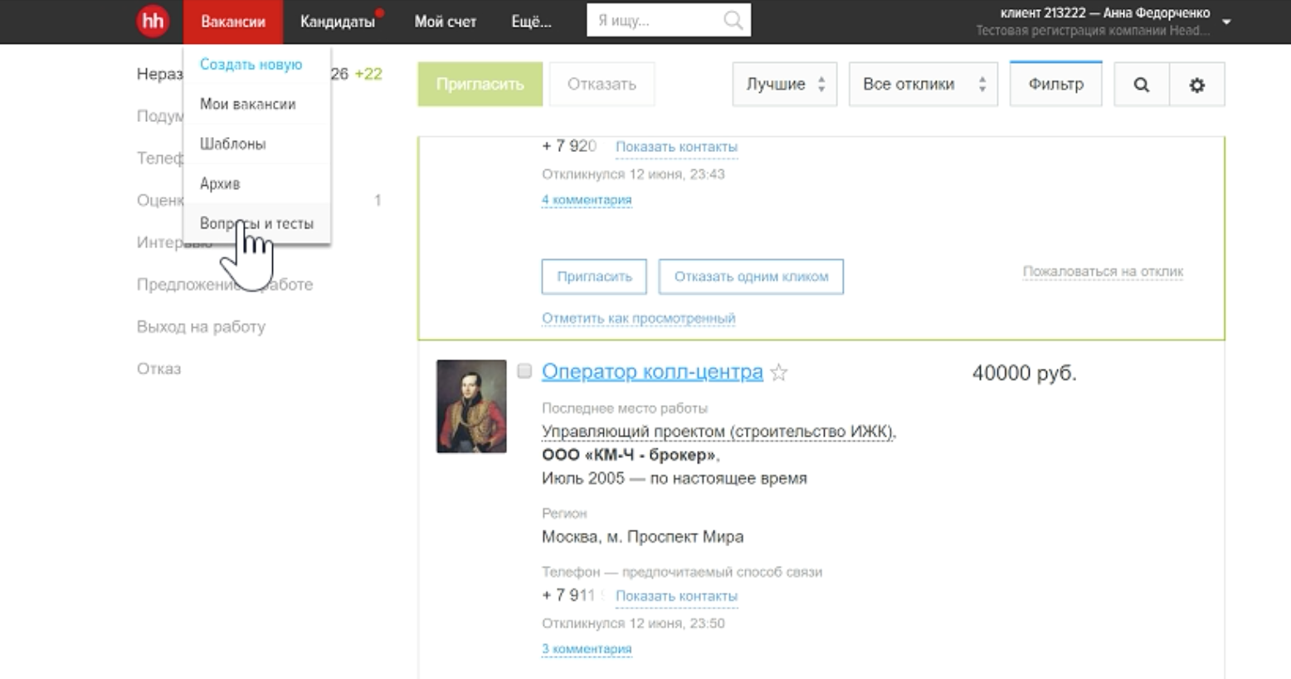Choose Создать новую in Вакансии menu
The image size is (1291, 679).
click(251, 65)
